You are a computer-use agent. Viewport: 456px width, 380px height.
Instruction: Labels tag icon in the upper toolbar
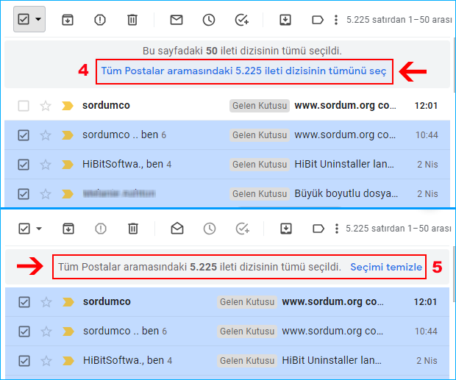318,20
